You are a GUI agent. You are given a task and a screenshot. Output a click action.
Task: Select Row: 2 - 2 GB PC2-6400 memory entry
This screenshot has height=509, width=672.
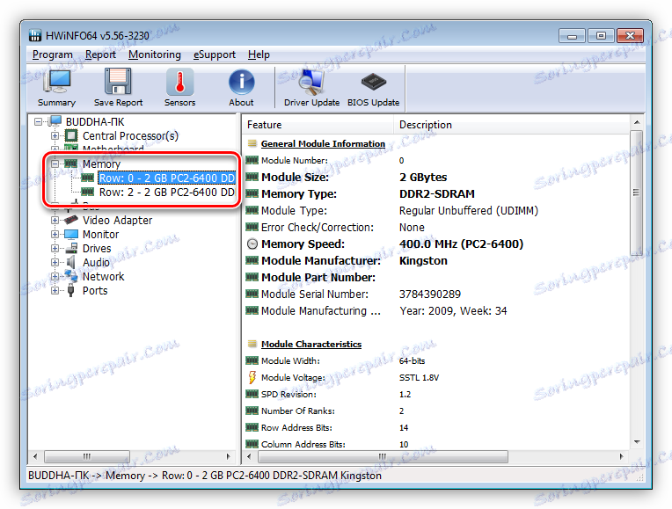167,192
